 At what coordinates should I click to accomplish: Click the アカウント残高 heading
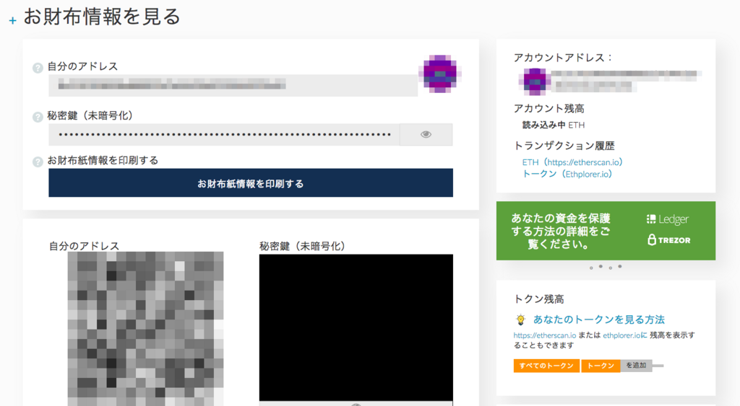[x=549, y=109]
